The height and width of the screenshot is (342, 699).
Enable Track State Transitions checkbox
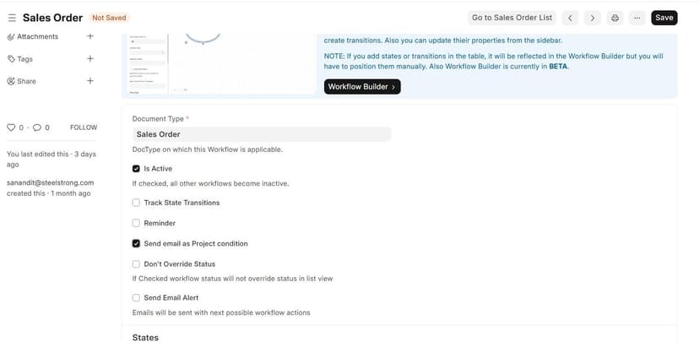(x=137, y=203)
